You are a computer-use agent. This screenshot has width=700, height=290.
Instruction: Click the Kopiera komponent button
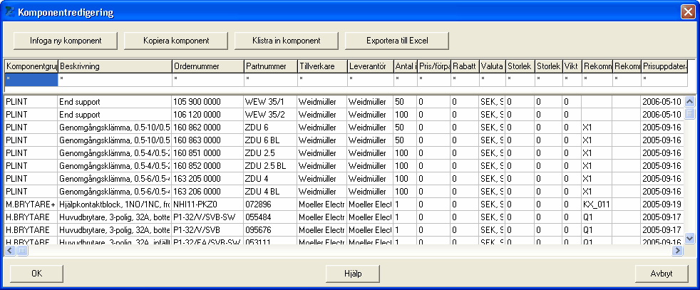[x=176, y=41]
